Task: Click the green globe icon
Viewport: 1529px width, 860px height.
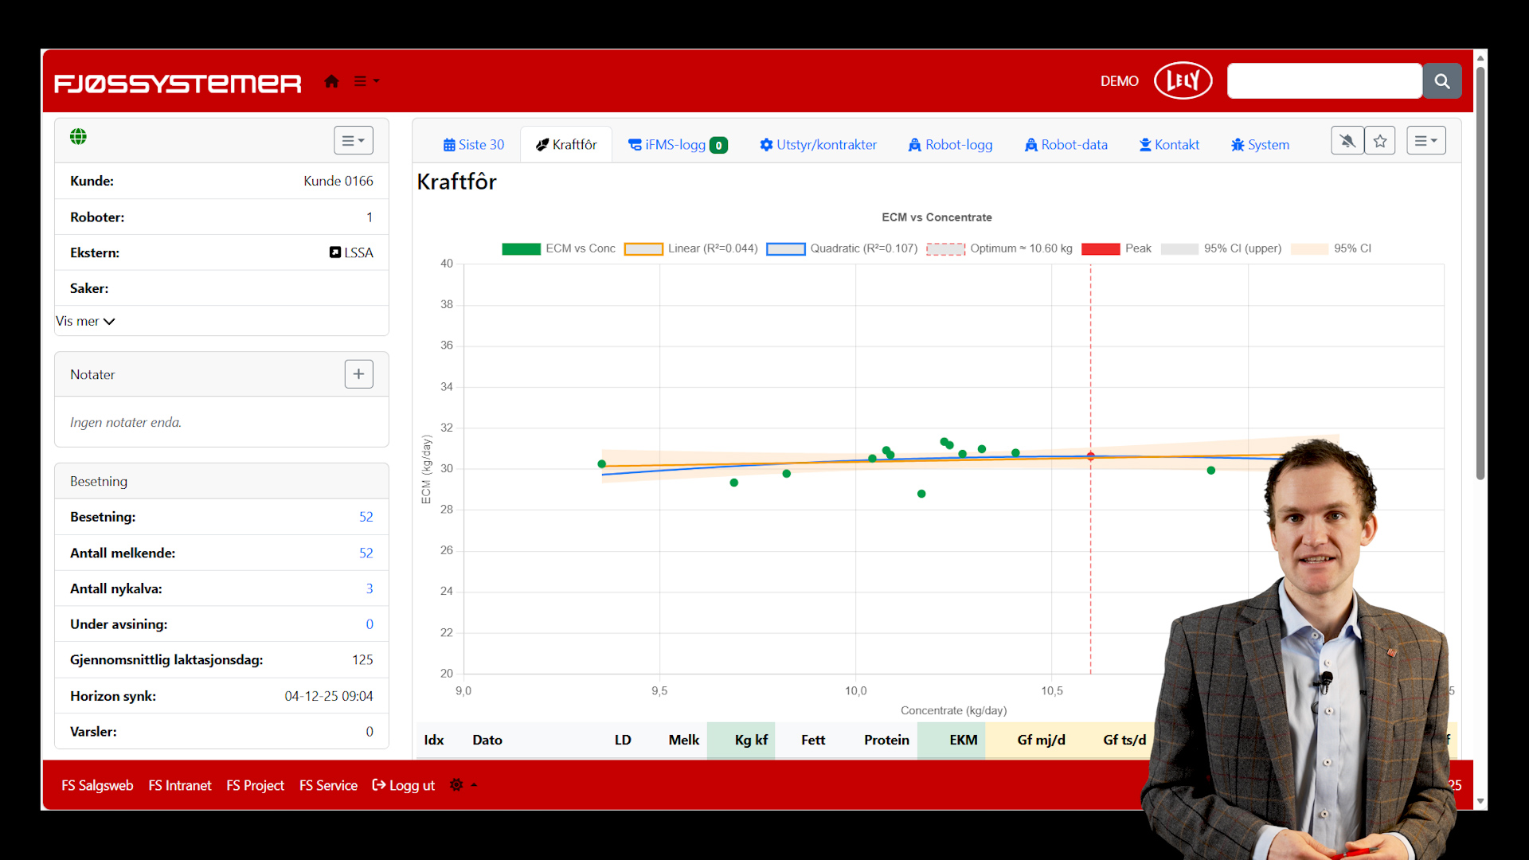Action: (78, 137)
